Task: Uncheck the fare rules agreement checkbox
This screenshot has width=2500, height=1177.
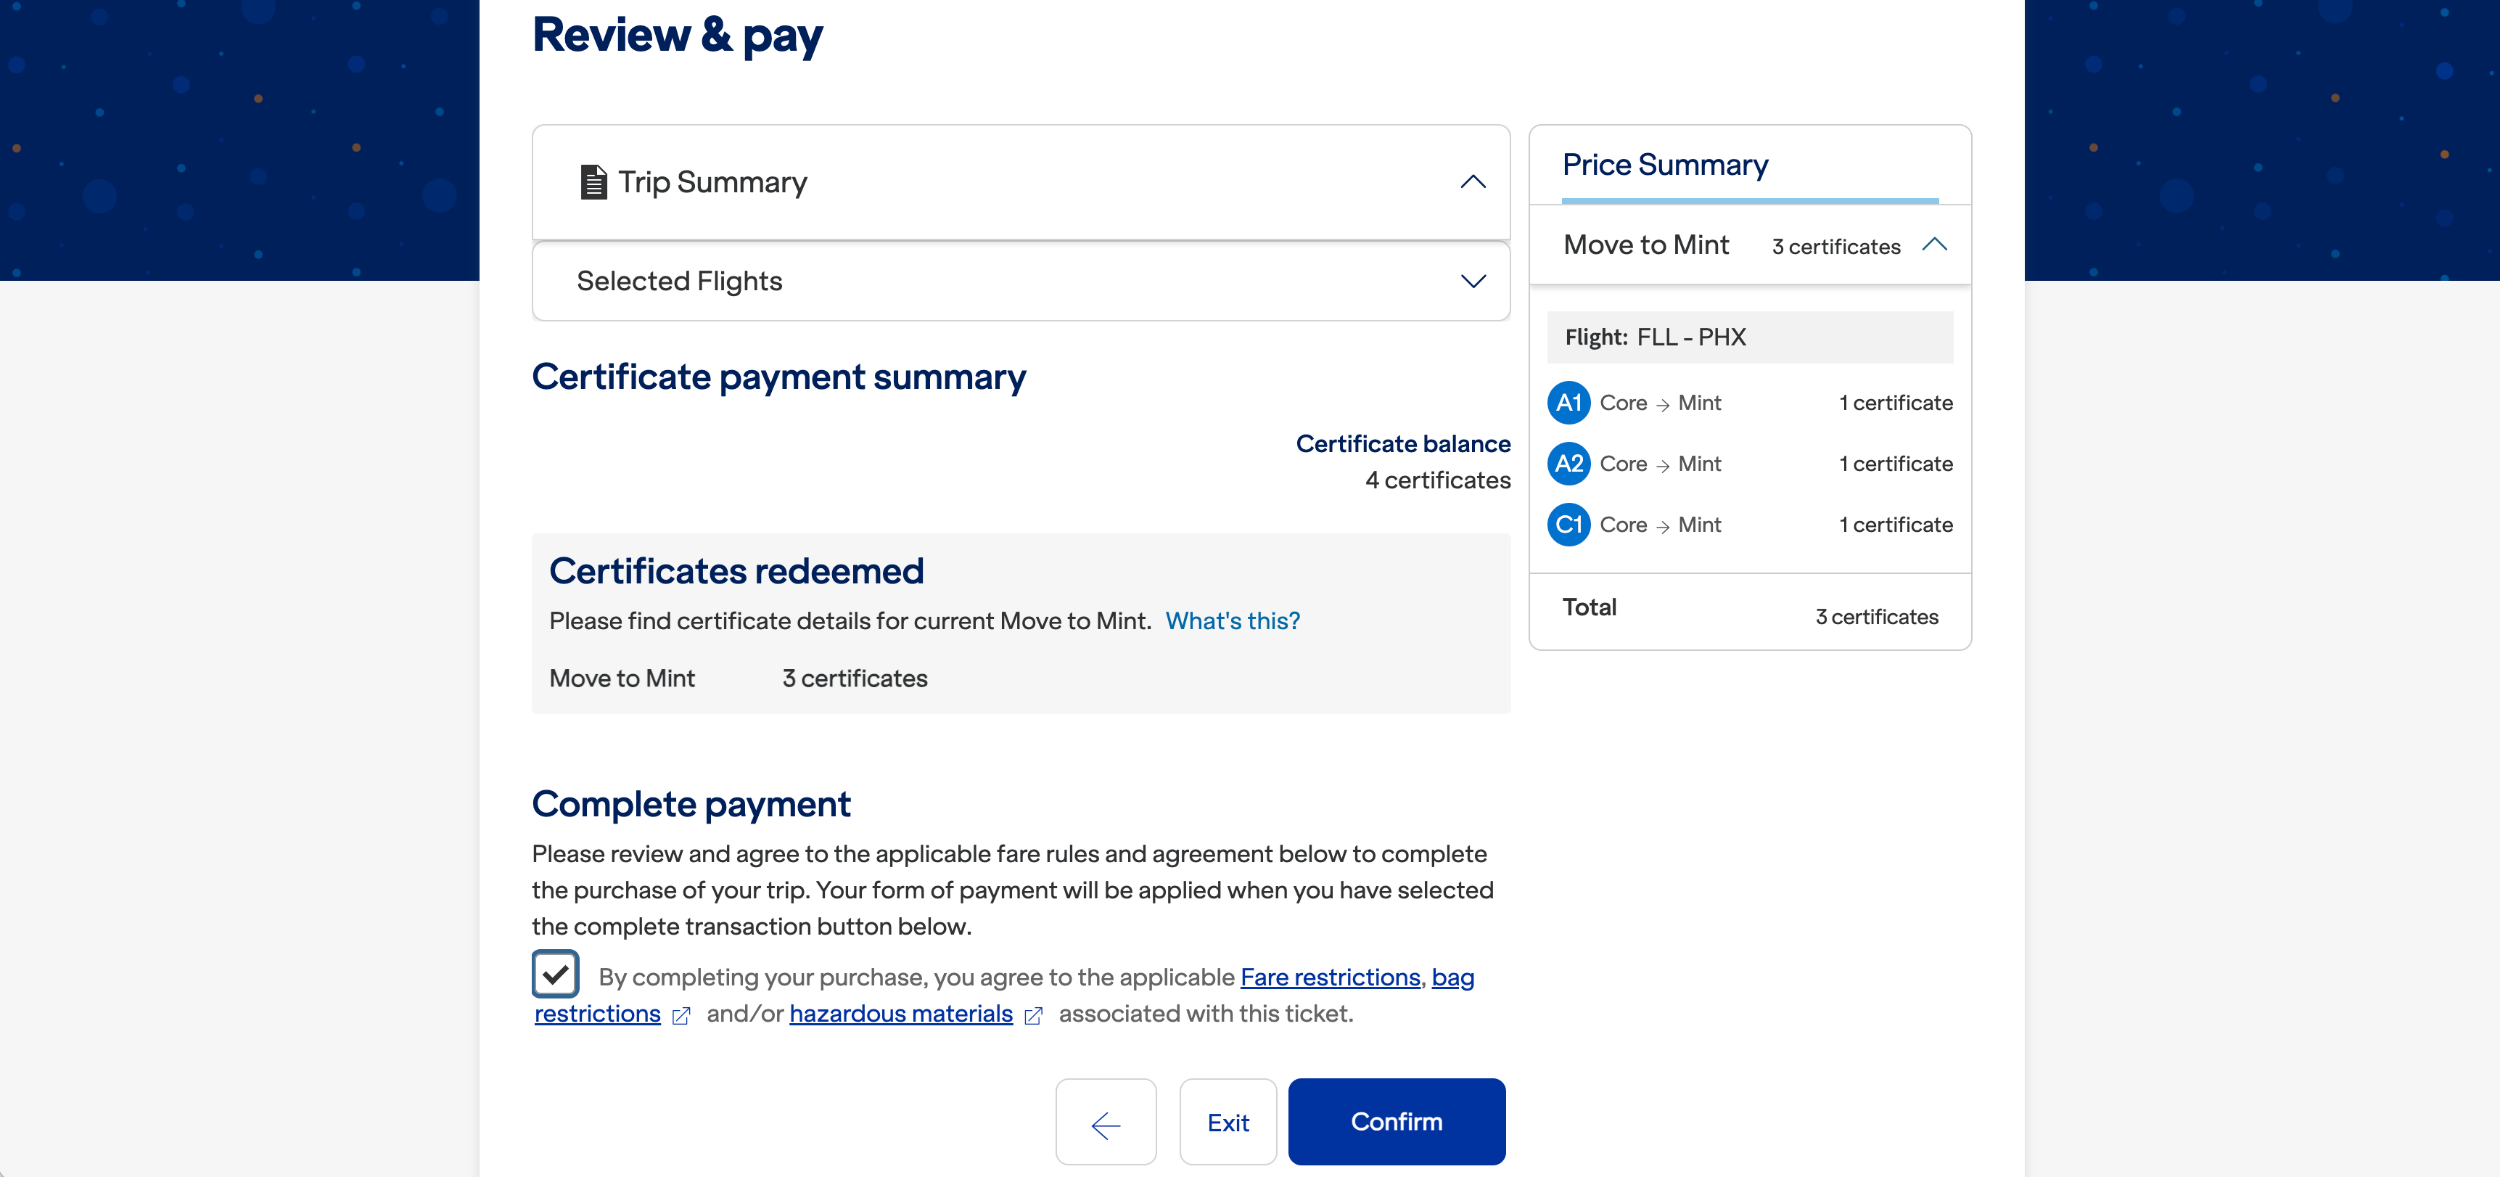Action: (555, 974)
